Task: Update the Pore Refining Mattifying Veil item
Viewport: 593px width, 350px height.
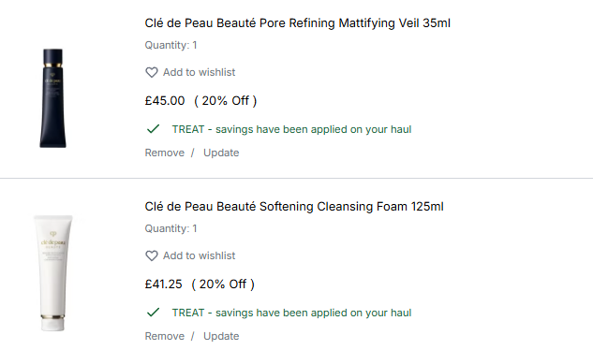Action: pyautogui.click(x=221, y=153)
